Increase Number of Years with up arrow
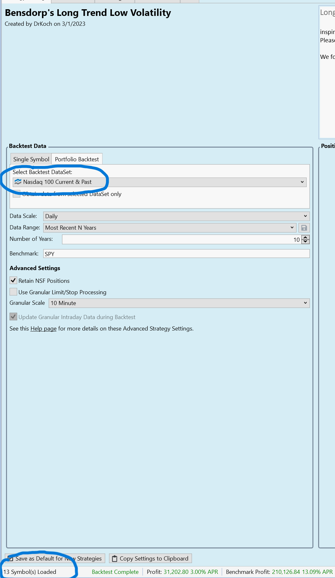 pos(305,237)
